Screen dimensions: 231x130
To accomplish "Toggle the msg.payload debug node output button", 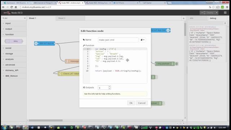I will (x=176, y=64).
